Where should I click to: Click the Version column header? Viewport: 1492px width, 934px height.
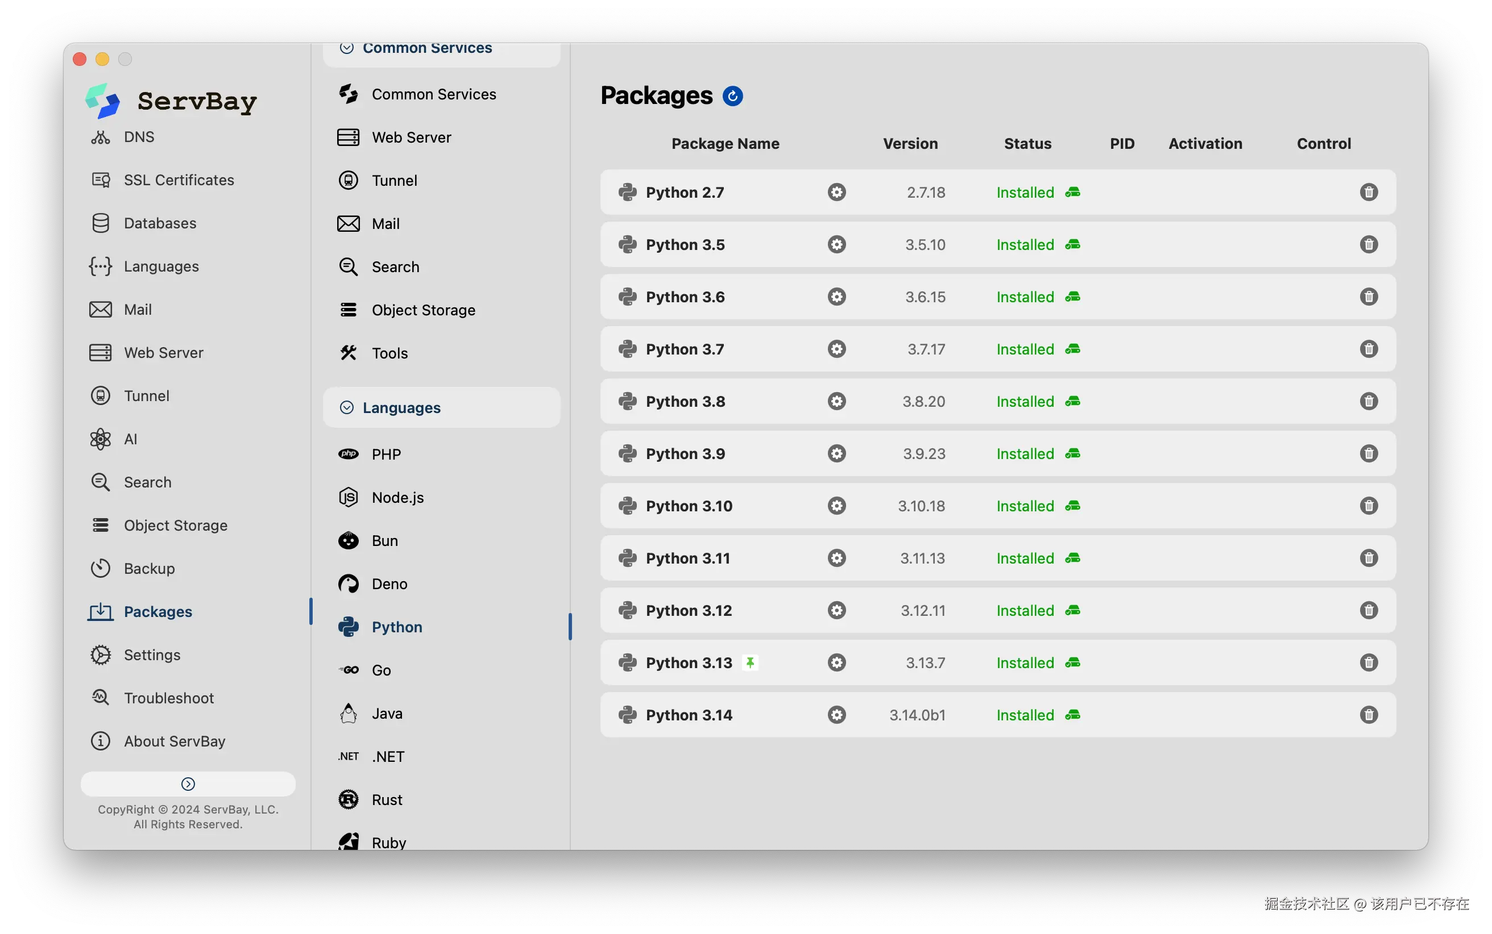pyautogui.click(x=910, y=143)
